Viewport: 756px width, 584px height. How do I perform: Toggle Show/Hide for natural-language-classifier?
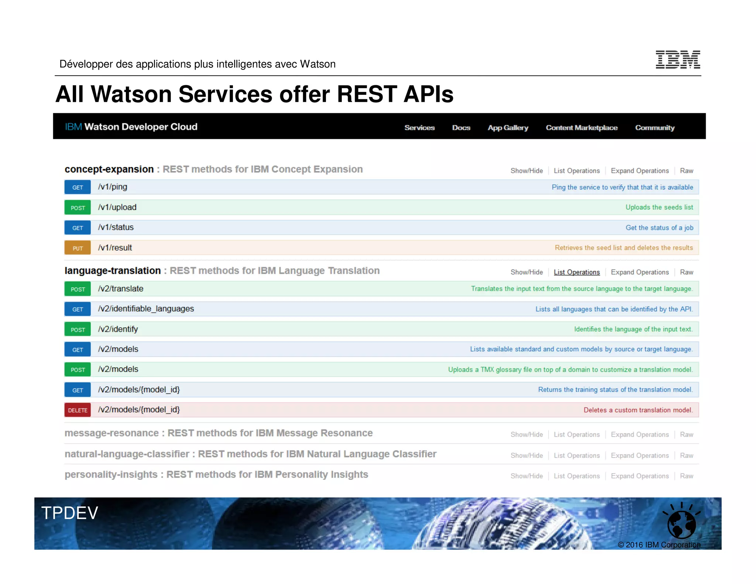pyautogui.click(x=526, y=456)
